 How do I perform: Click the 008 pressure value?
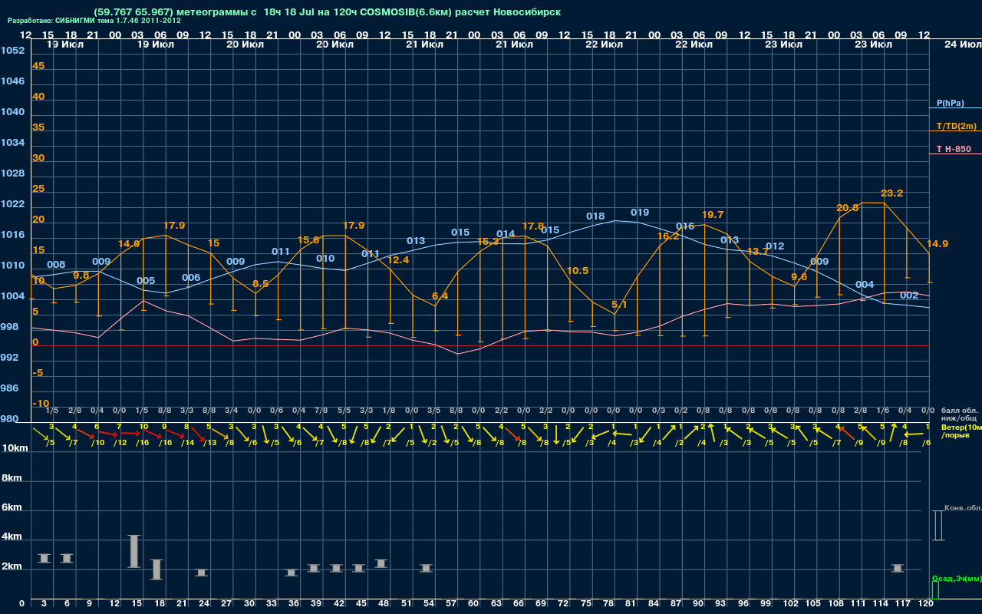tap(56, 265)
